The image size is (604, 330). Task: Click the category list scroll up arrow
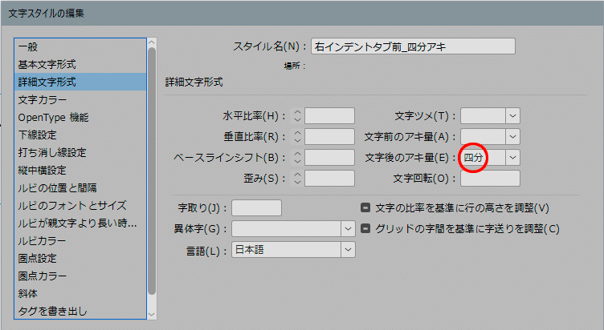(152, 42)
